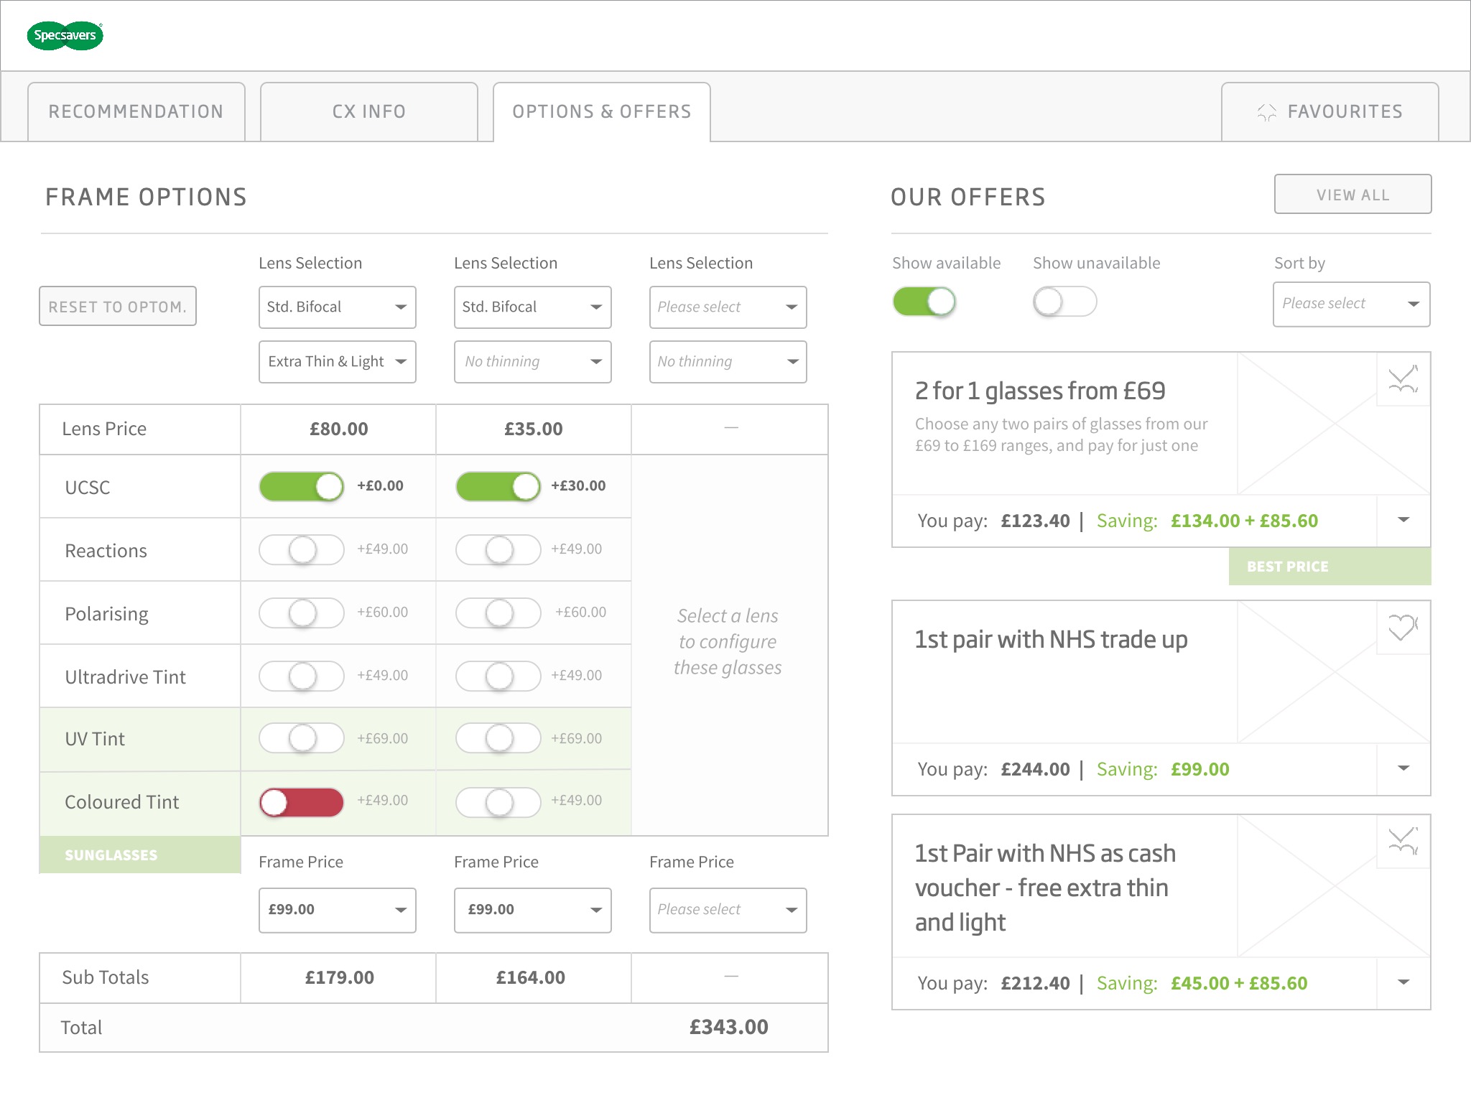Image resolution: width=1471 pixels, height=1103 pixels.
Task: Open the Favourites tab
Action: point(1330,112)
